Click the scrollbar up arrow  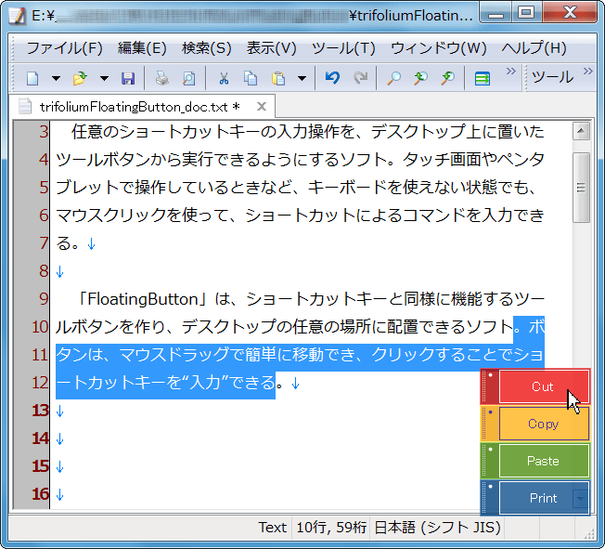[x=581, y=131]
